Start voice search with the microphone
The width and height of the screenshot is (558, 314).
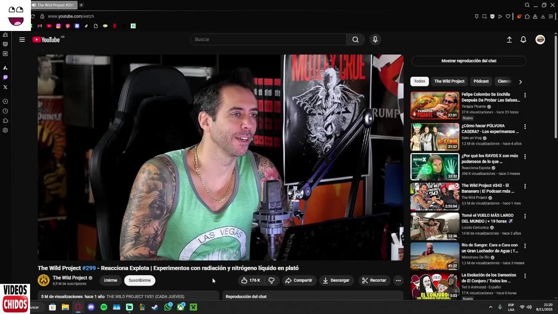tap(375, 39)
